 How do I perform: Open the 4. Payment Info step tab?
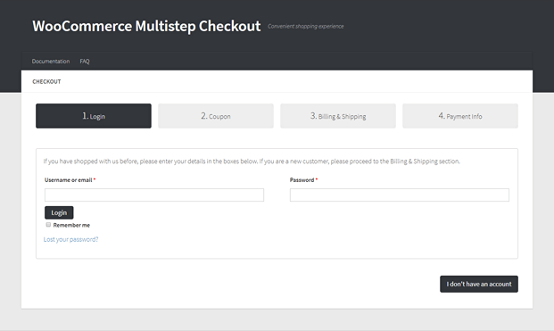(x=460, y=116)
